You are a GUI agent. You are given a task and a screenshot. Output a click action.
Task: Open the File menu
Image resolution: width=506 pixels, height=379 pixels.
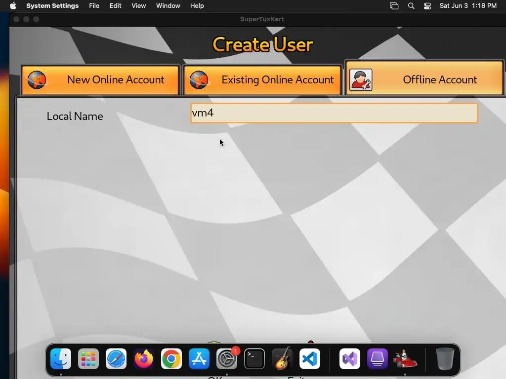[94, 6]
